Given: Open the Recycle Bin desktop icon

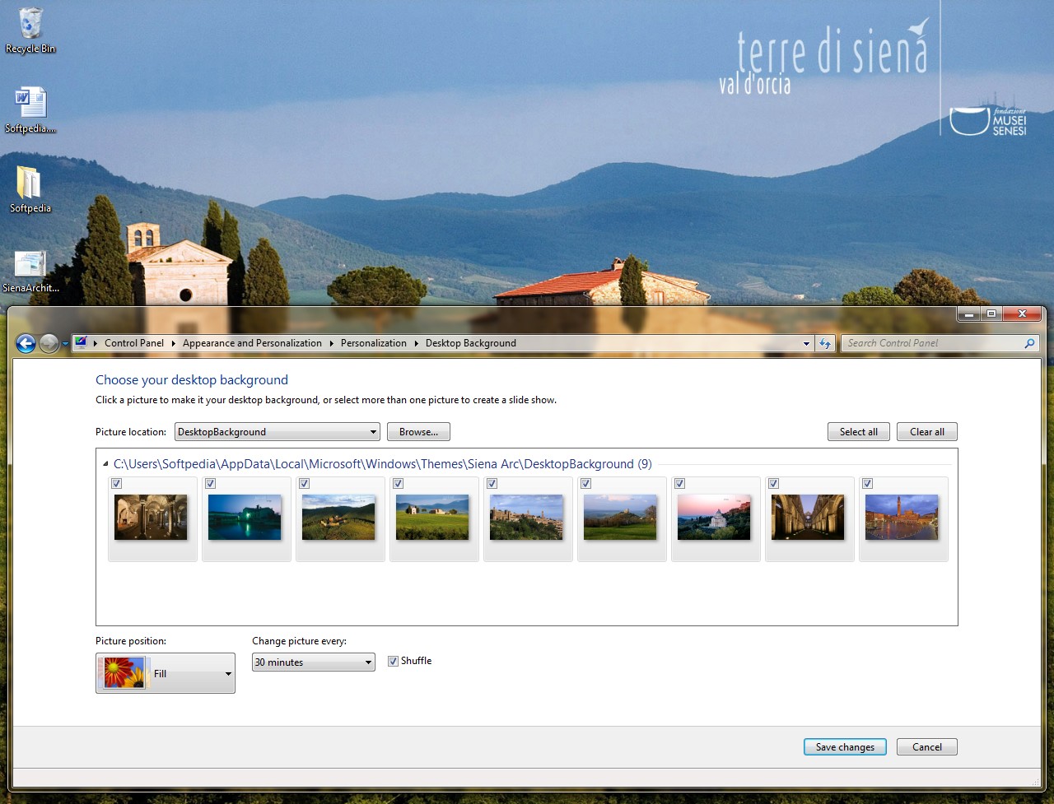Looking at the screenshot, I should point(30,30).
